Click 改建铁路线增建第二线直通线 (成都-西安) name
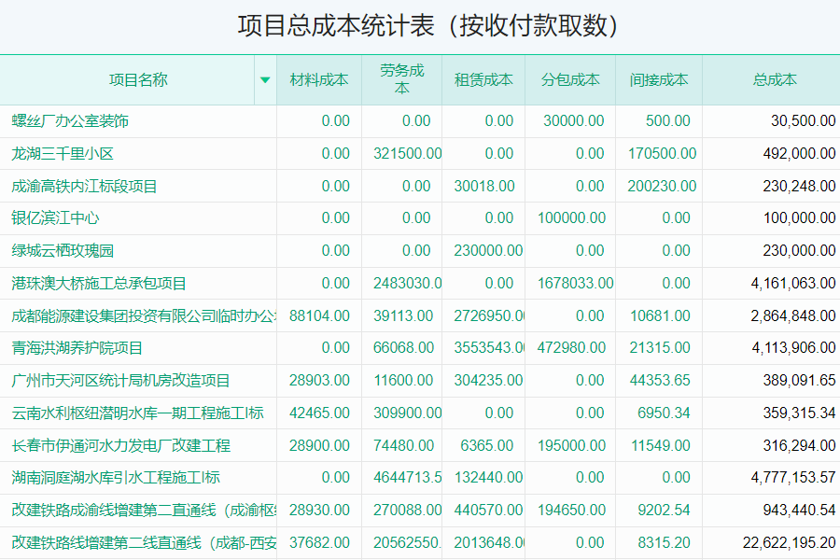 click(144, 543)
